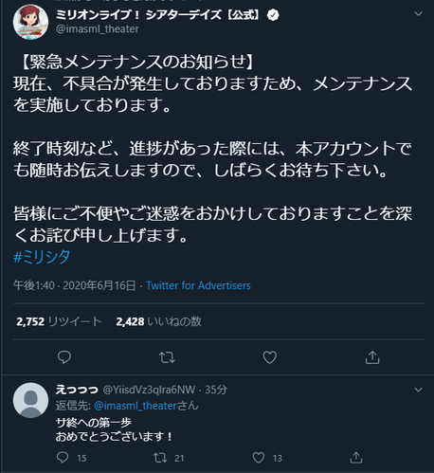
Task: Click the 午後1:40 · 2020年6月16日 timestamp
Action: (x=75, y=285)
